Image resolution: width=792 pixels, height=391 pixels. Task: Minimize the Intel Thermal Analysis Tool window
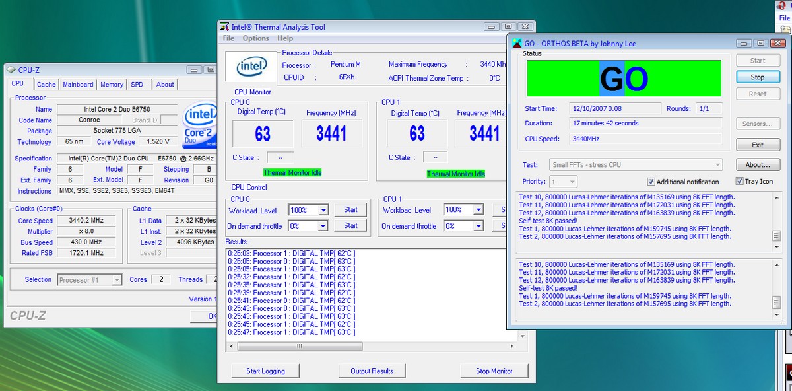coord(492,27)
